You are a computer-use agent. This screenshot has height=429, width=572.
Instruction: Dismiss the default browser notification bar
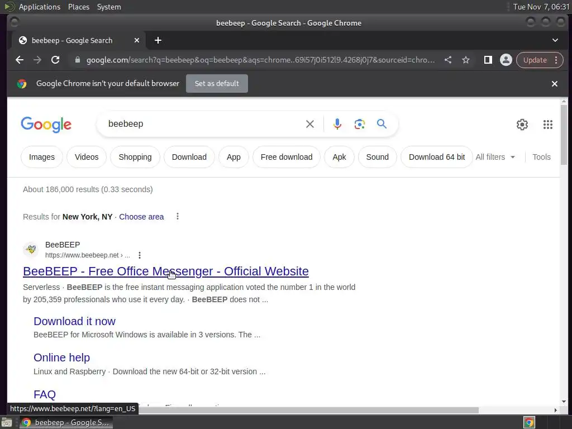555,84
